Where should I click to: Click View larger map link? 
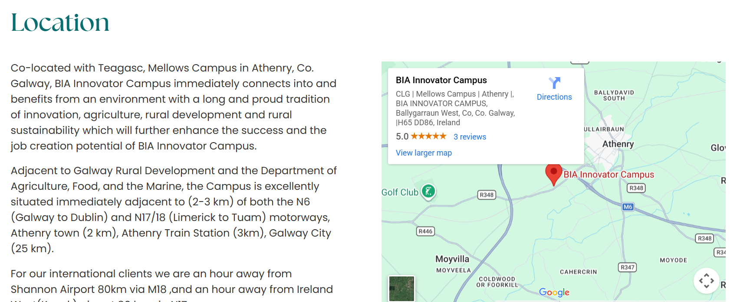click(x=424, y=153)
